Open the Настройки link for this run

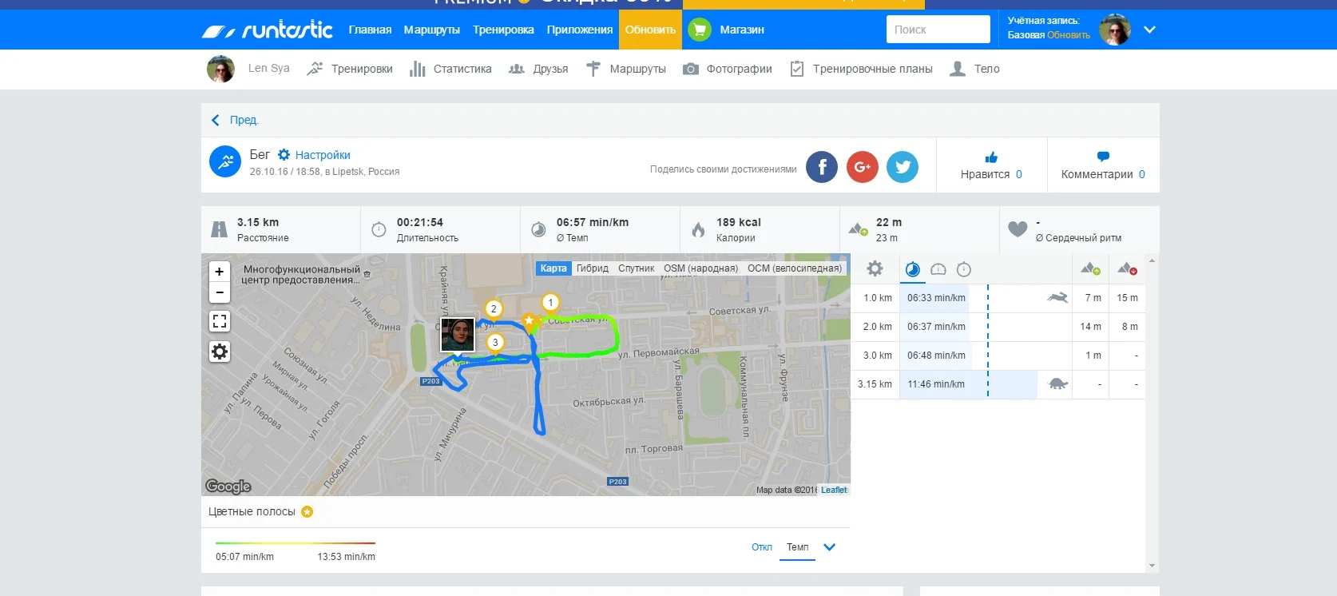322,155
